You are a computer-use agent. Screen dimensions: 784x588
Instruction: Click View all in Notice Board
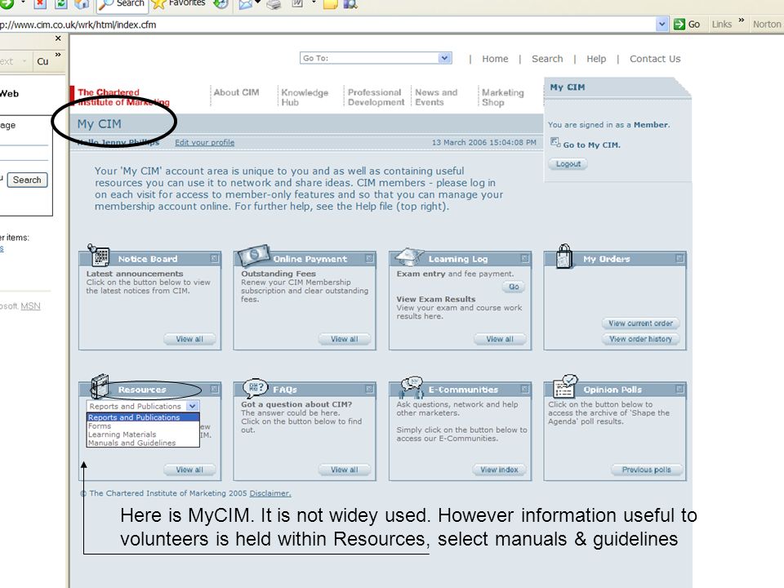(189, 339)
